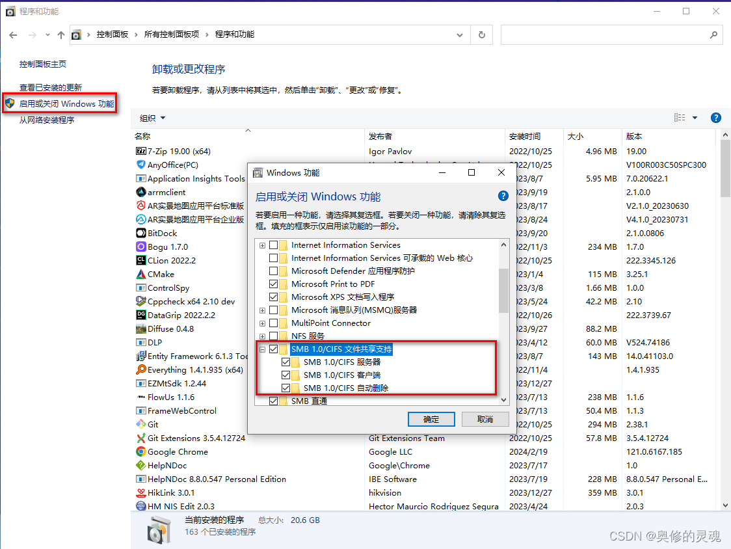
Task: Uncheck Microsoft XPS 文档写入程序
Action: (274, 297)
